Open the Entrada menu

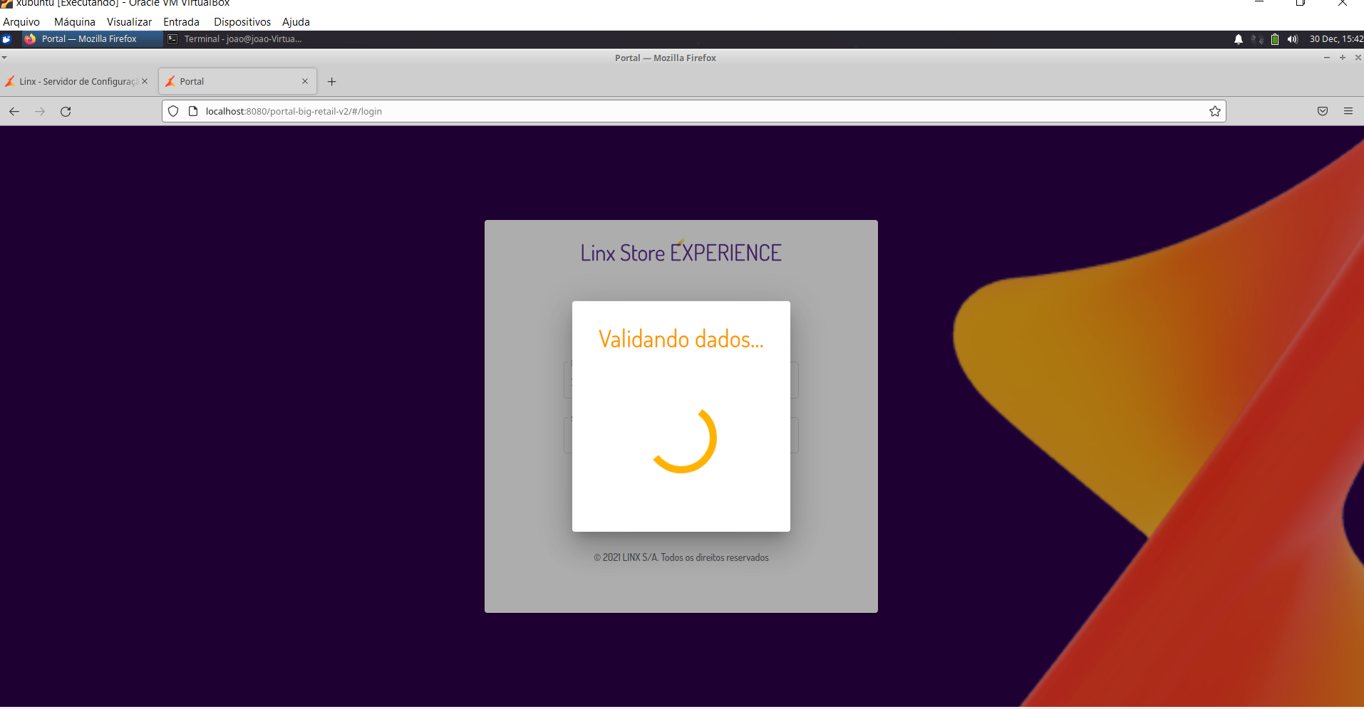[181, 22]
